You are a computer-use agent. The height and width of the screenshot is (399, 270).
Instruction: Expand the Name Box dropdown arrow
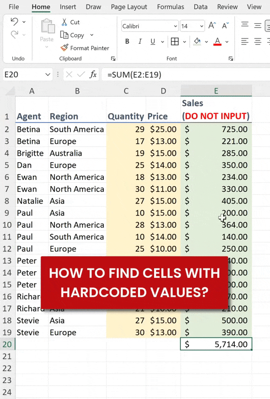(48, 74)
